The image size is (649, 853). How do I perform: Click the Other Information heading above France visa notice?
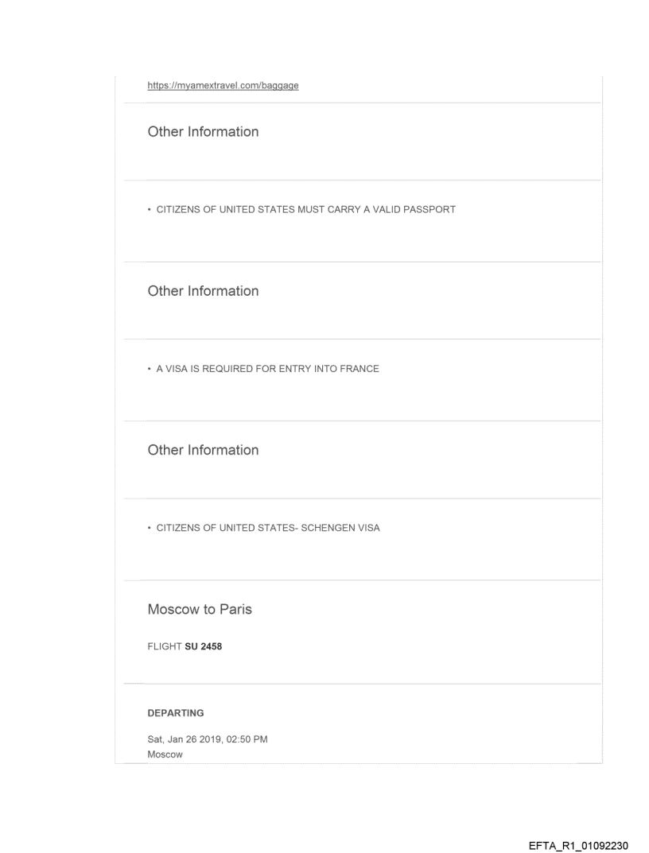(x=203, y=291)
